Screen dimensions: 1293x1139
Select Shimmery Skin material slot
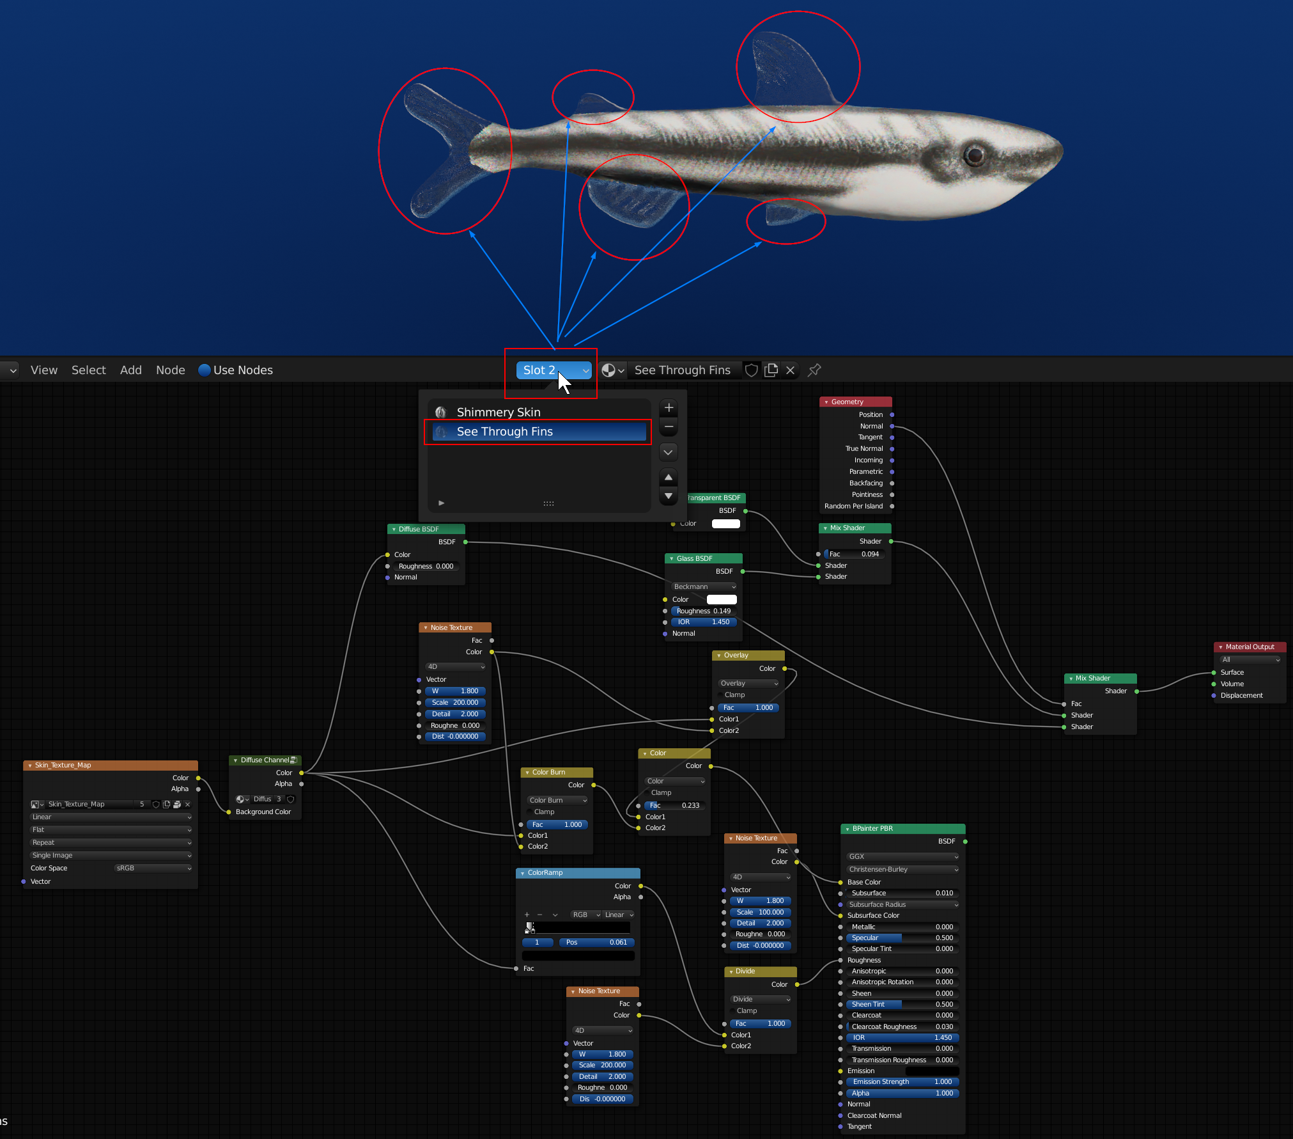tap(499, 412)
